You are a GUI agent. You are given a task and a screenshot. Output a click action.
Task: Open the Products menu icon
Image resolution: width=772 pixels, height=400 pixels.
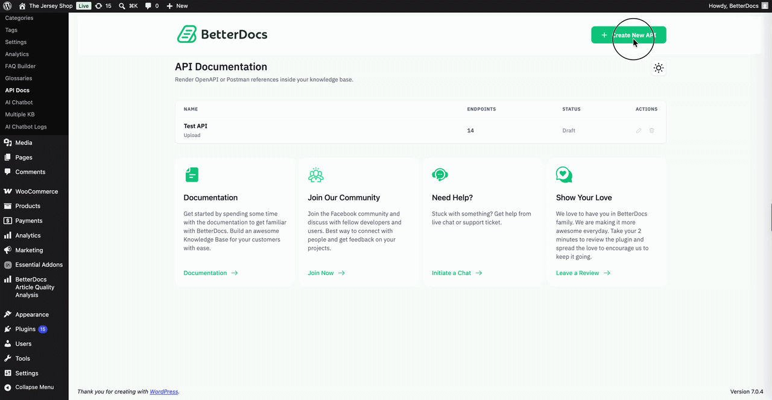click(8, 206)
